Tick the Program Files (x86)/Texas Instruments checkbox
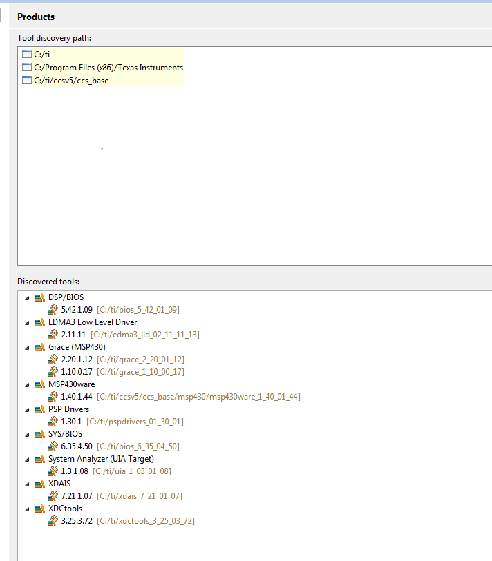Image resolution: width=492 pixels, height=561 pixels. tap(27, 67)
